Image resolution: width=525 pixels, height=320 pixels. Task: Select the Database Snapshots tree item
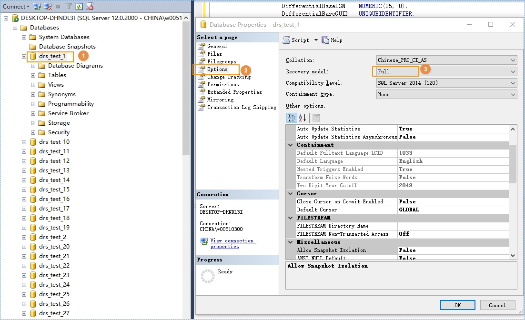(67, 47)
